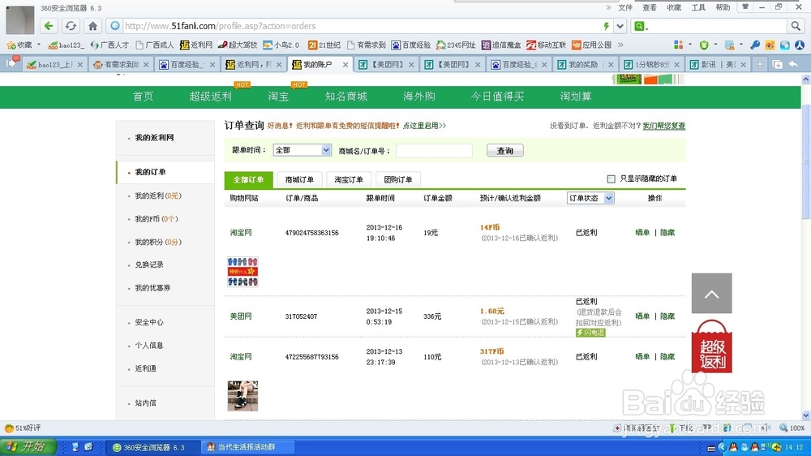The height and width of the screenshot is (456, 811).
Task: Open the shoes product thumbnail
Action: 242,396
